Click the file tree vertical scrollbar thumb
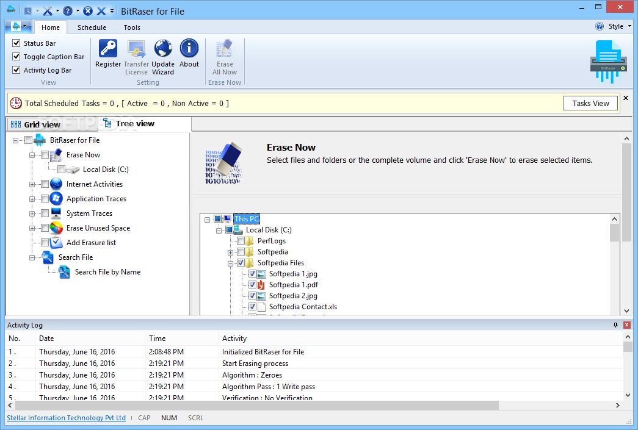Screen dimensions: 638x430 [x=614, y=232]
